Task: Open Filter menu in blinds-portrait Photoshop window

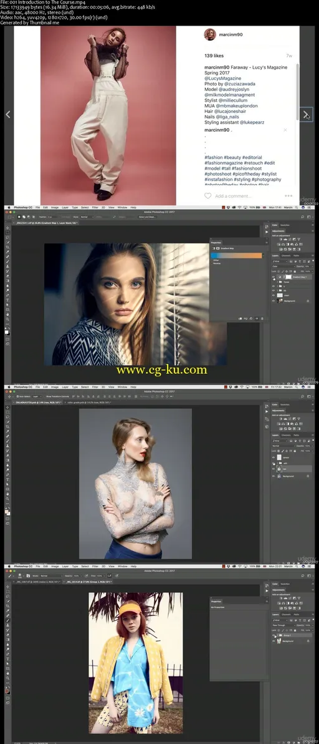Action: [95, 207]
